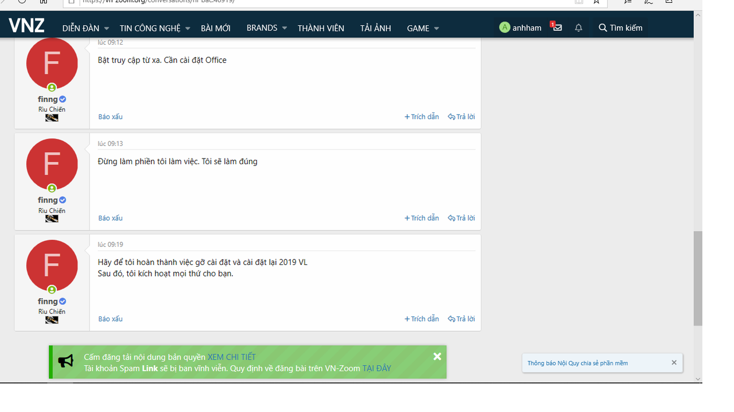734x412 pixels.
Task: Open the F avatar on the 09:19 post
Action: coord(52,266)
